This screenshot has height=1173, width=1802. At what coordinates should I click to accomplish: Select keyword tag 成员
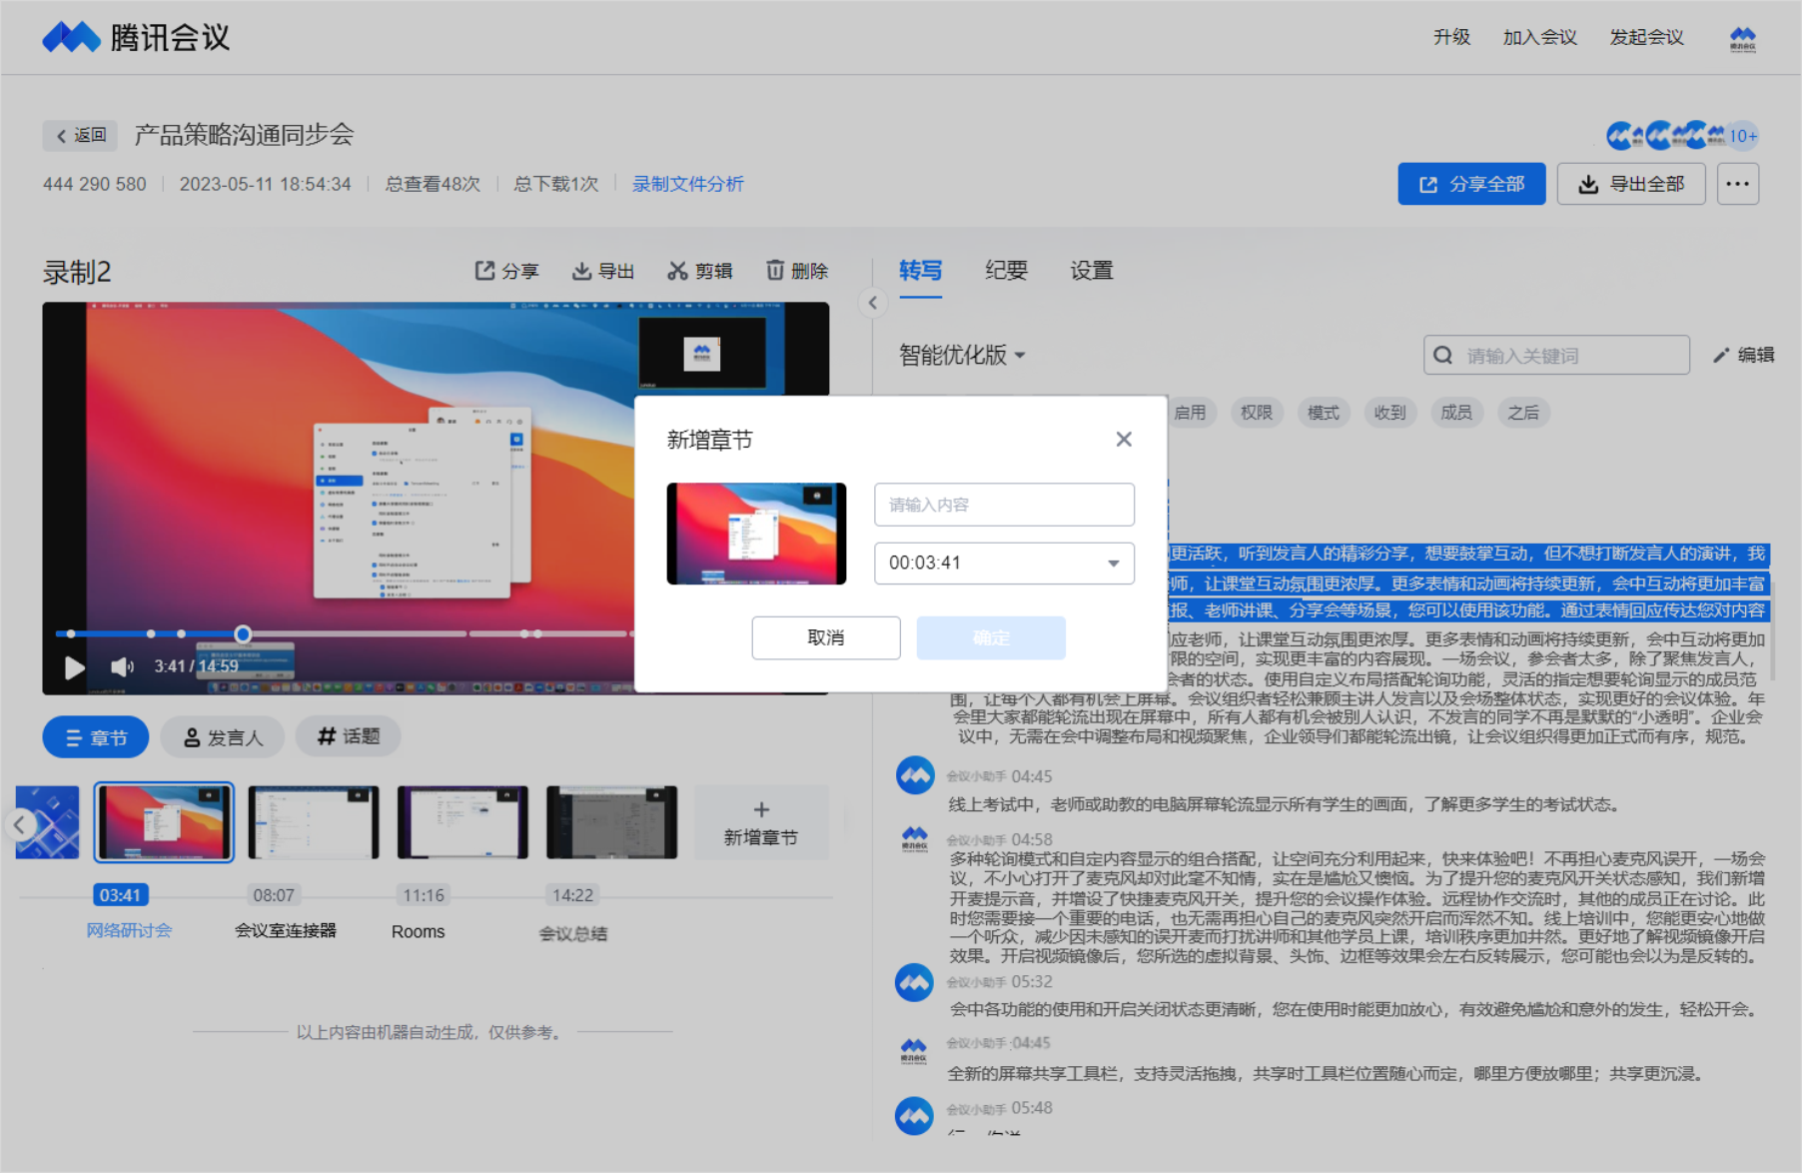pos(1456,413)
